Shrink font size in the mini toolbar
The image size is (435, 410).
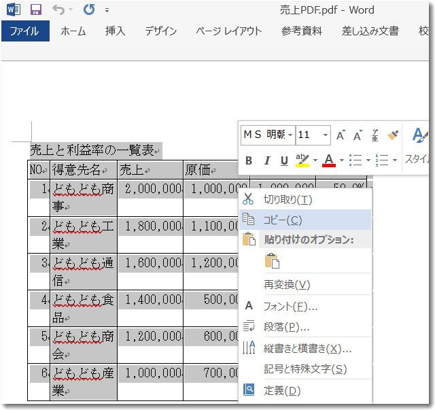click(x=358, y=135)
